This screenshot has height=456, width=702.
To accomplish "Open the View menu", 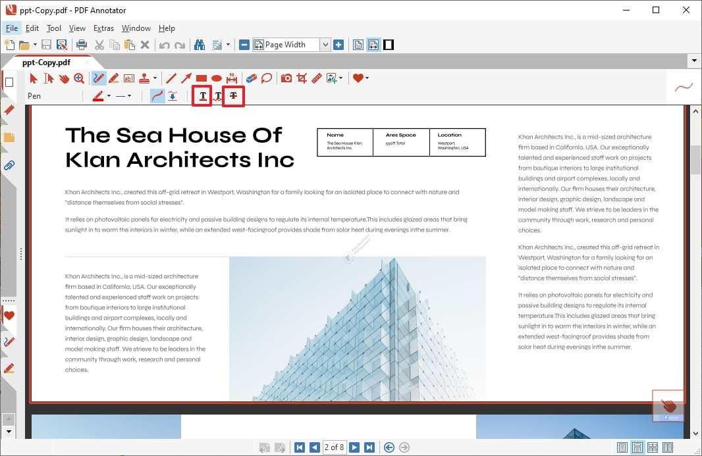I will point(77,28).
